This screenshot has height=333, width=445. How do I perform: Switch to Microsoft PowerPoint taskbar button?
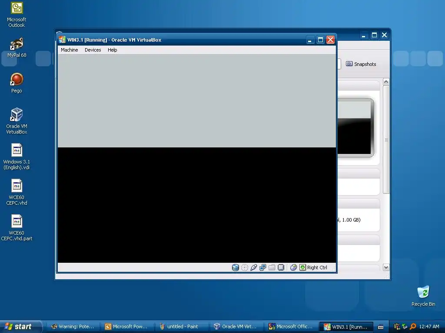pyautogui.click(x=128, y=326)
